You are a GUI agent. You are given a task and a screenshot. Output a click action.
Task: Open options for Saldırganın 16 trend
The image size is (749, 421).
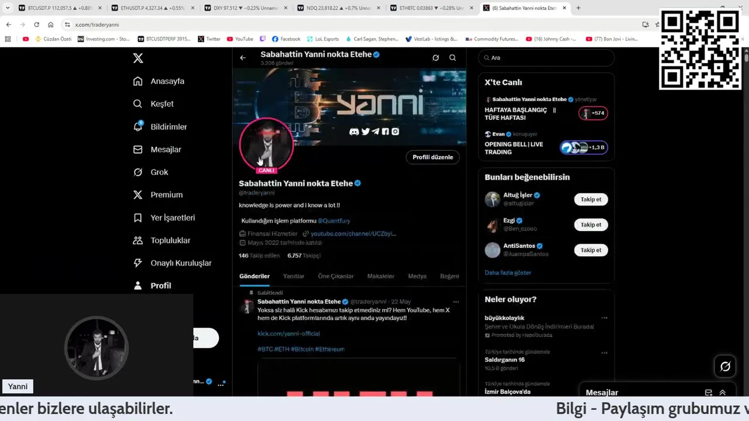[604, 353]
